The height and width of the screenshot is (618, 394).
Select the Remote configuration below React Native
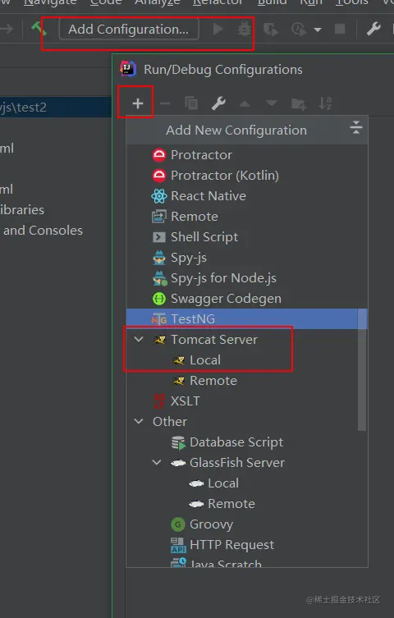[247, 217]
